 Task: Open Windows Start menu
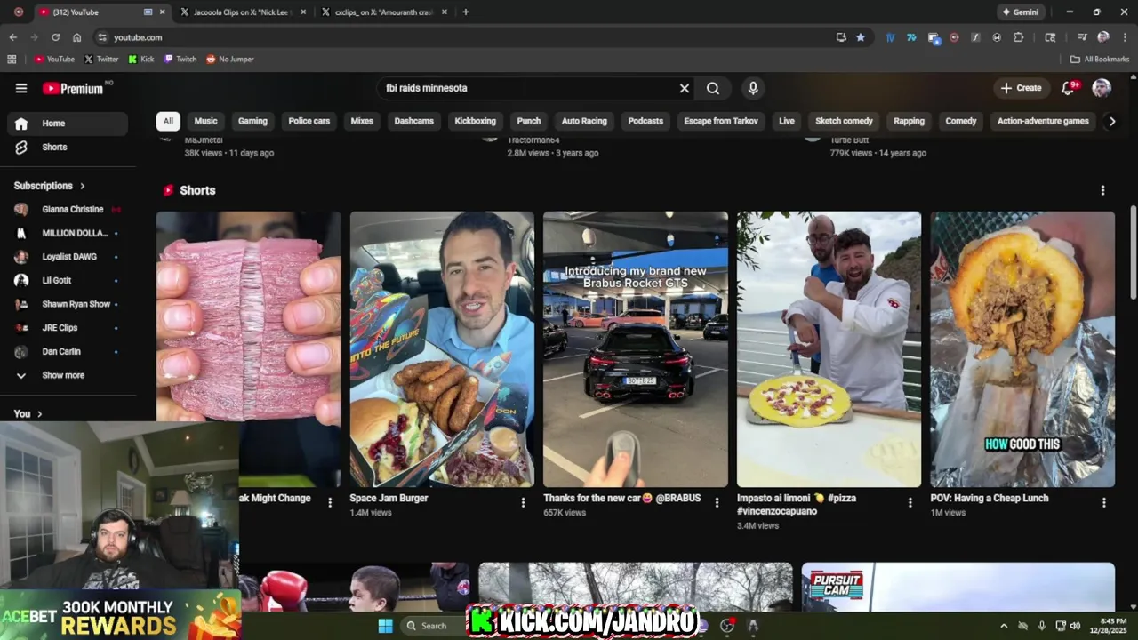coord(385,626)
